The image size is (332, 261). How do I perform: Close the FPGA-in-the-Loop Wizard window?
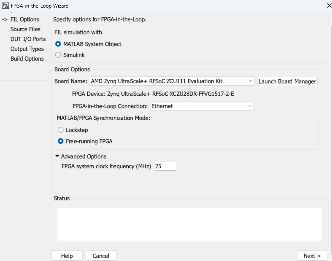(x=329, y=5)
